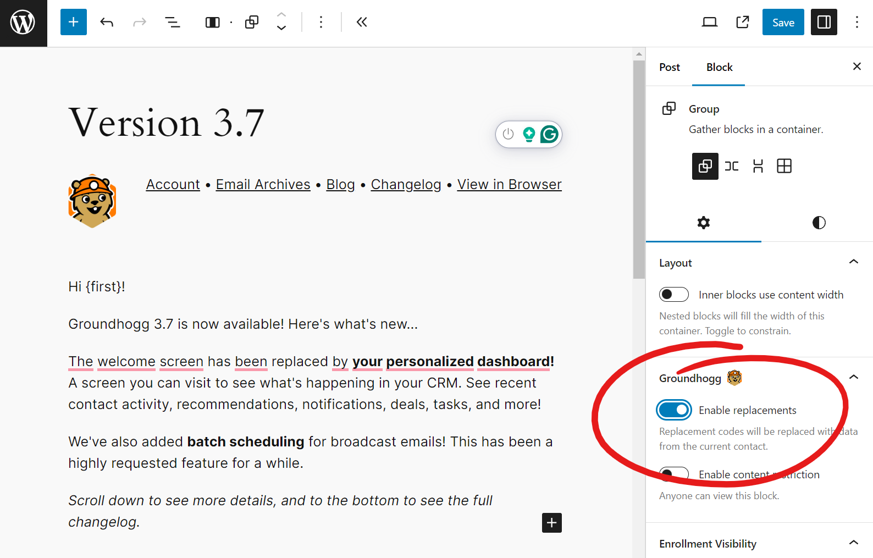The image size is (873, 558).
Task: Open the Blog link
Action: 340,185
